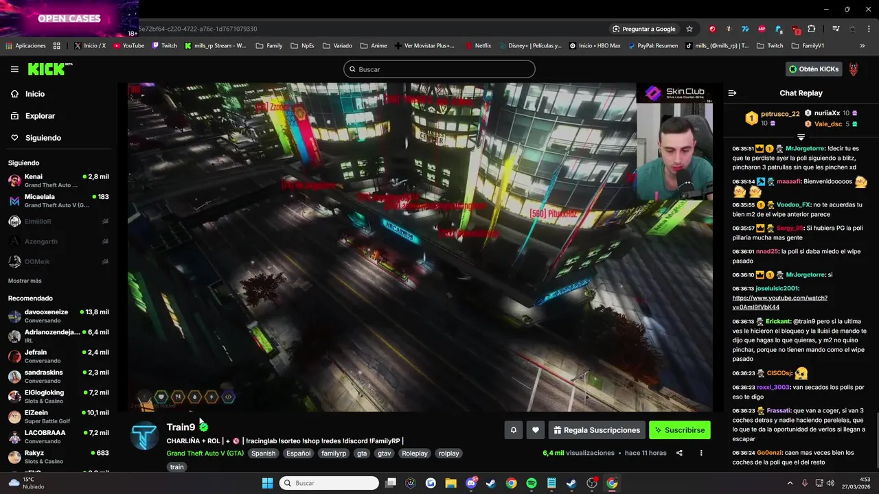This screenshot has height=494, width=879.
Task: Open Spotify from the taskbar
Action: click(x=532, y=483)
